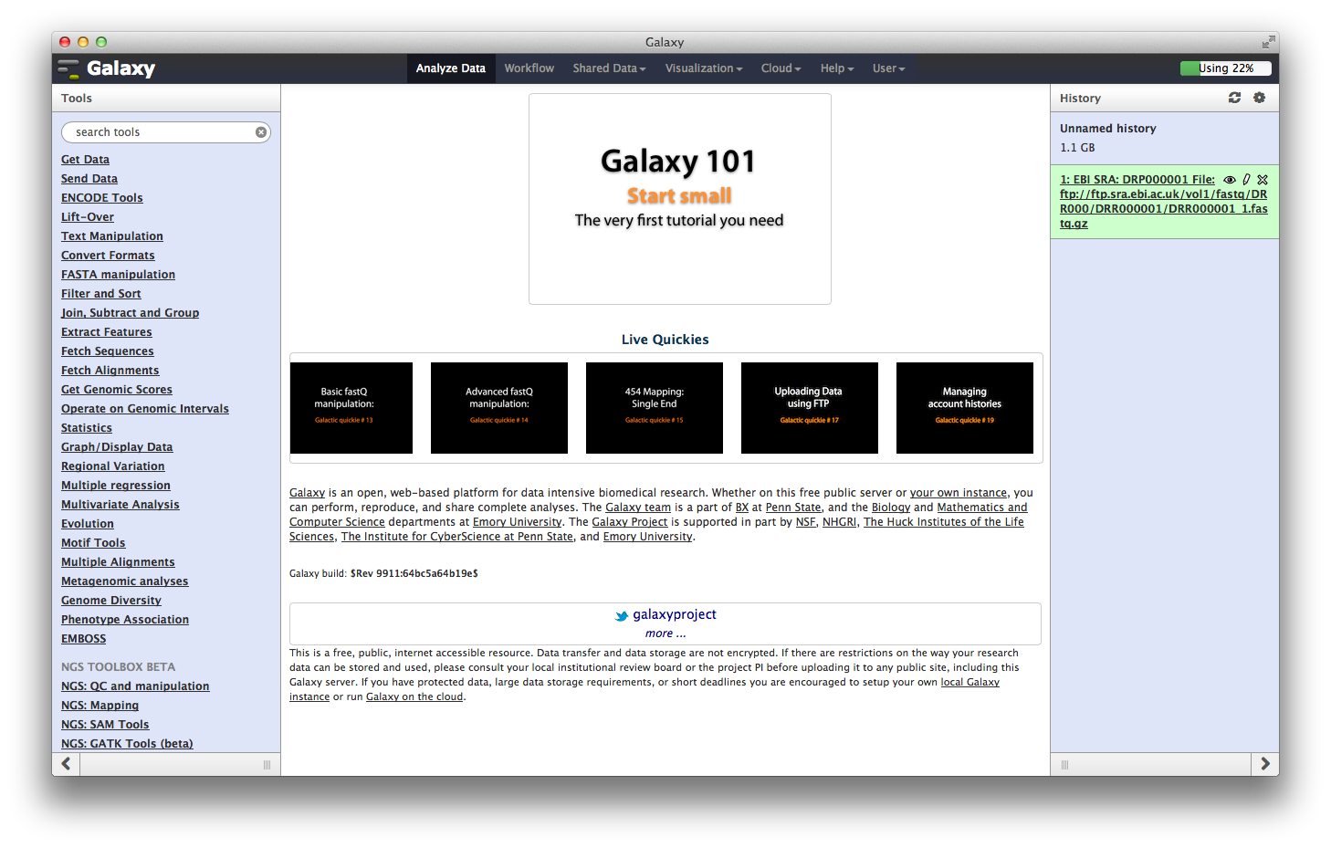Open the EBI SRA DRP000001 dataset title
Viewport: 1331px width, 848px height.
pos(1164,202)
